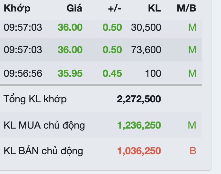This screenshot has width=221, height=174.
Task: Click the KL BÁN chủ động label
Action: (x=43, y=151)
